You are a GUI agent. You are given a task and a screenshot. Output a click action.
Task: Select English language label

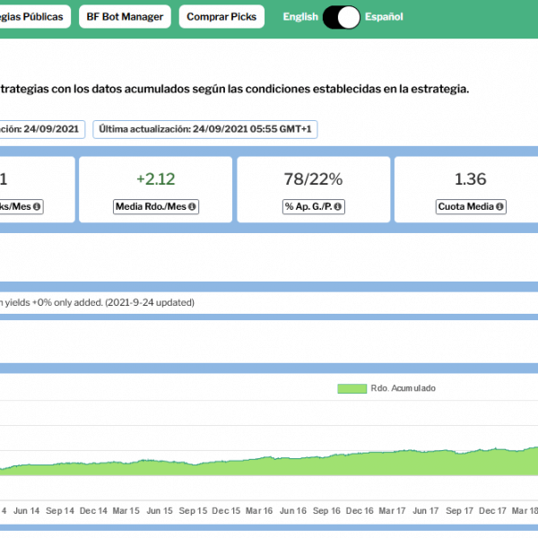click(300, 17)
